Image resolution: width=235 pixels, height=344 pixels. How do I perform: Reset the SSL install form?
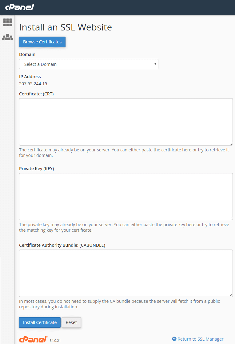click(71, 322)
